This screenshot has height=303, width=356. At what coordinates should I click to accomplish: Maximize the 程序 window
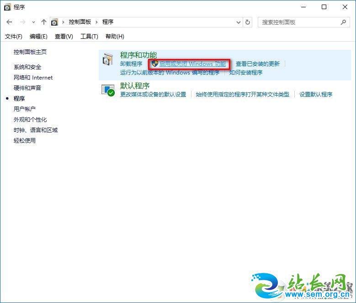point(324,7)
